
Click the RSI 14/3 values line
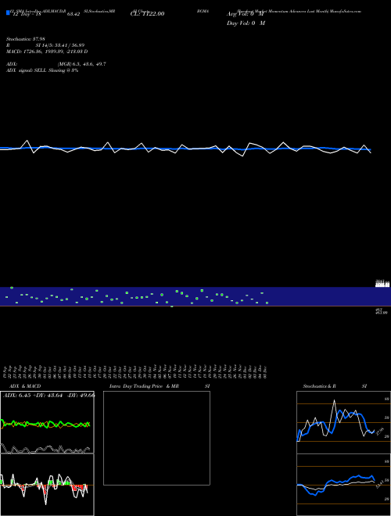(x=45, y=45)
